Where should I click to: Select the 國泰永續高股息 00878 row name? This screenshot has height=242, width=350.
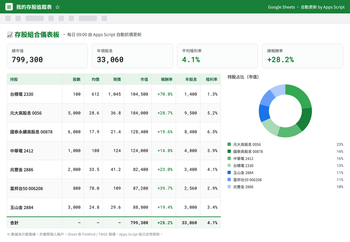(31, 132)
